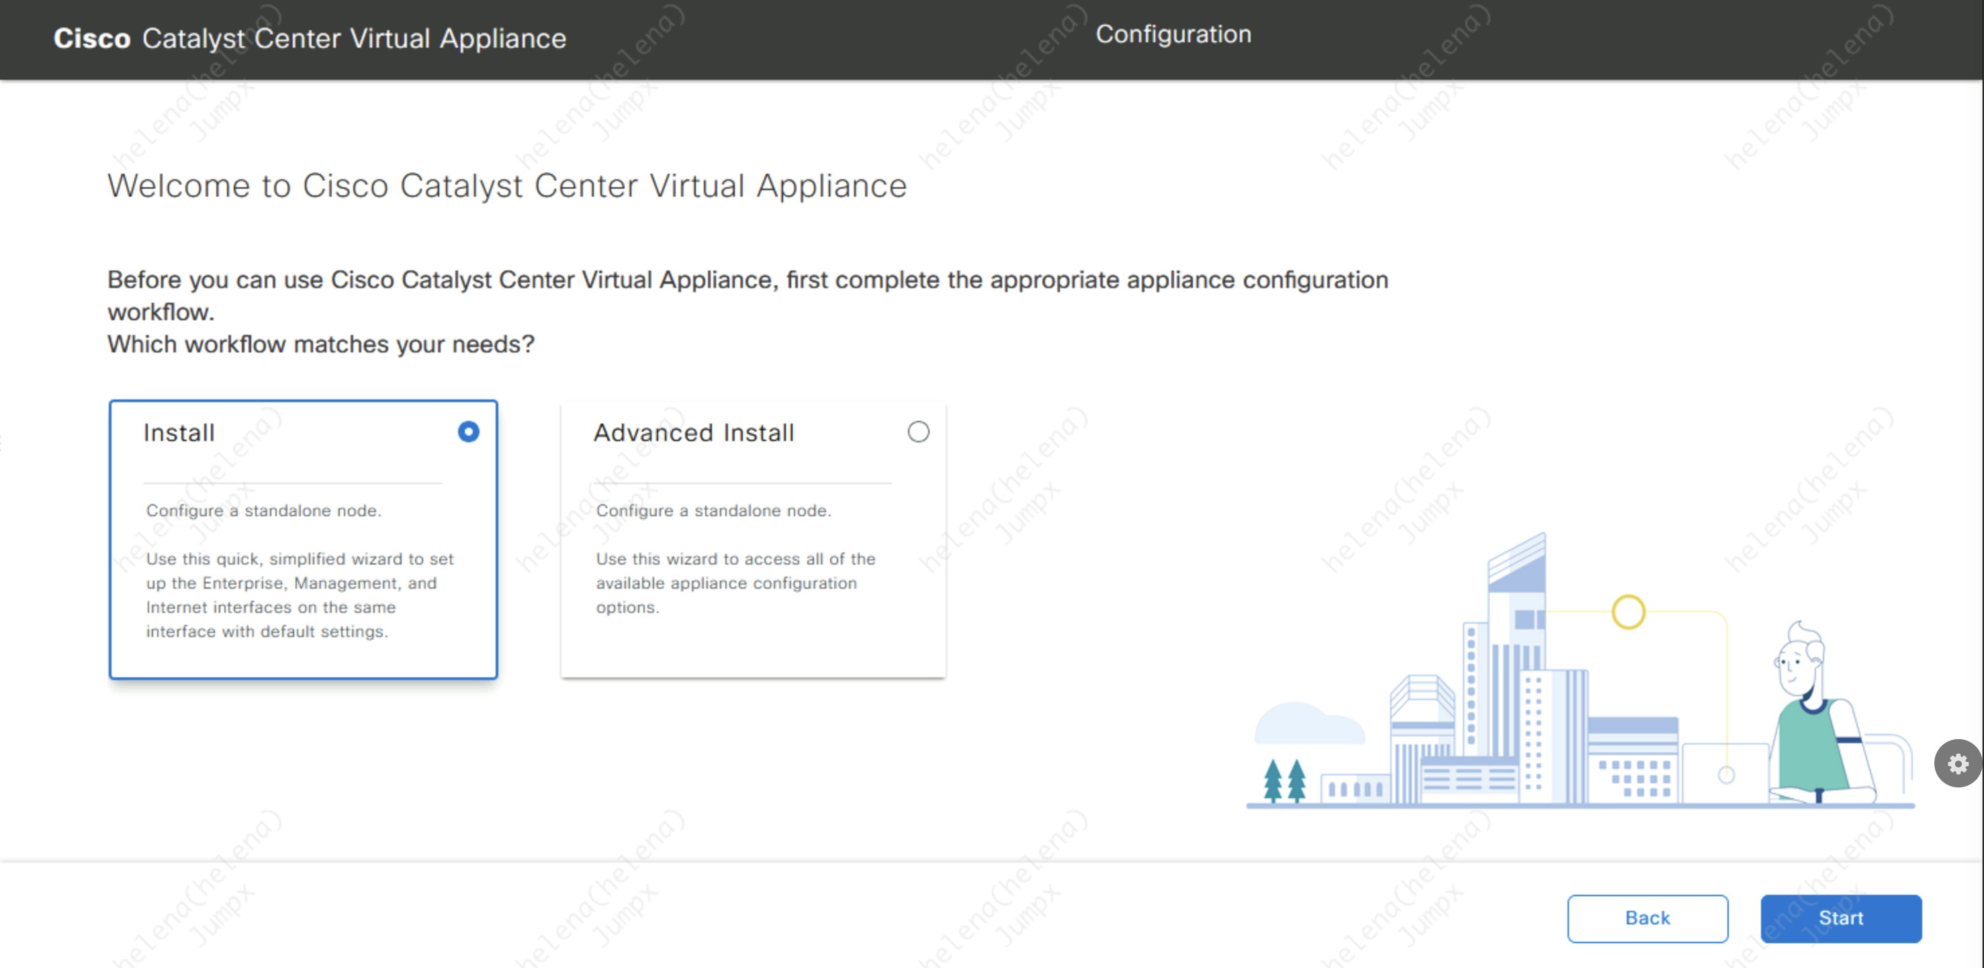This screenshot has height=968, width=1984.
Task: Select the Install radio button
Action: [x=468, y=432]
